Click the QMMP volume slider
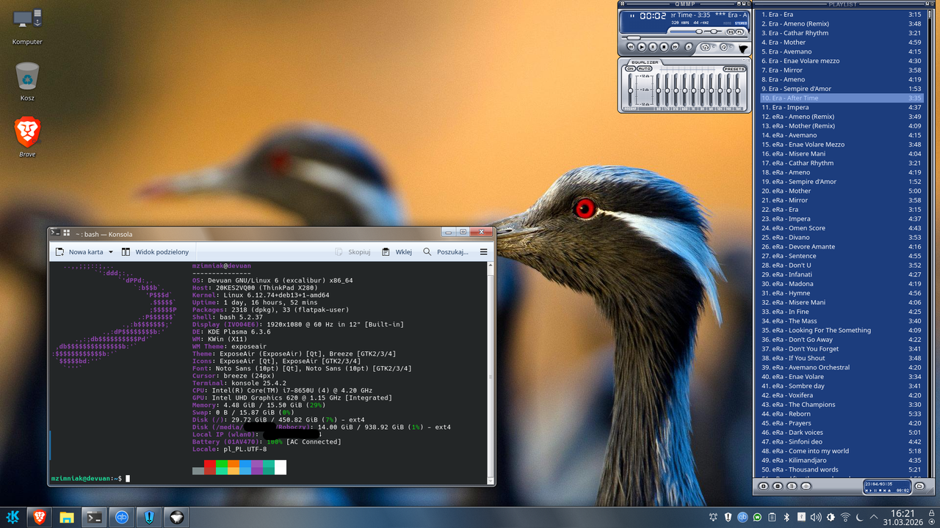The image size is (940, 528). [684, 32]
